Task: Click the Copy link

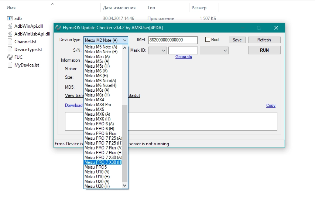Action: (x=271, y=105)
